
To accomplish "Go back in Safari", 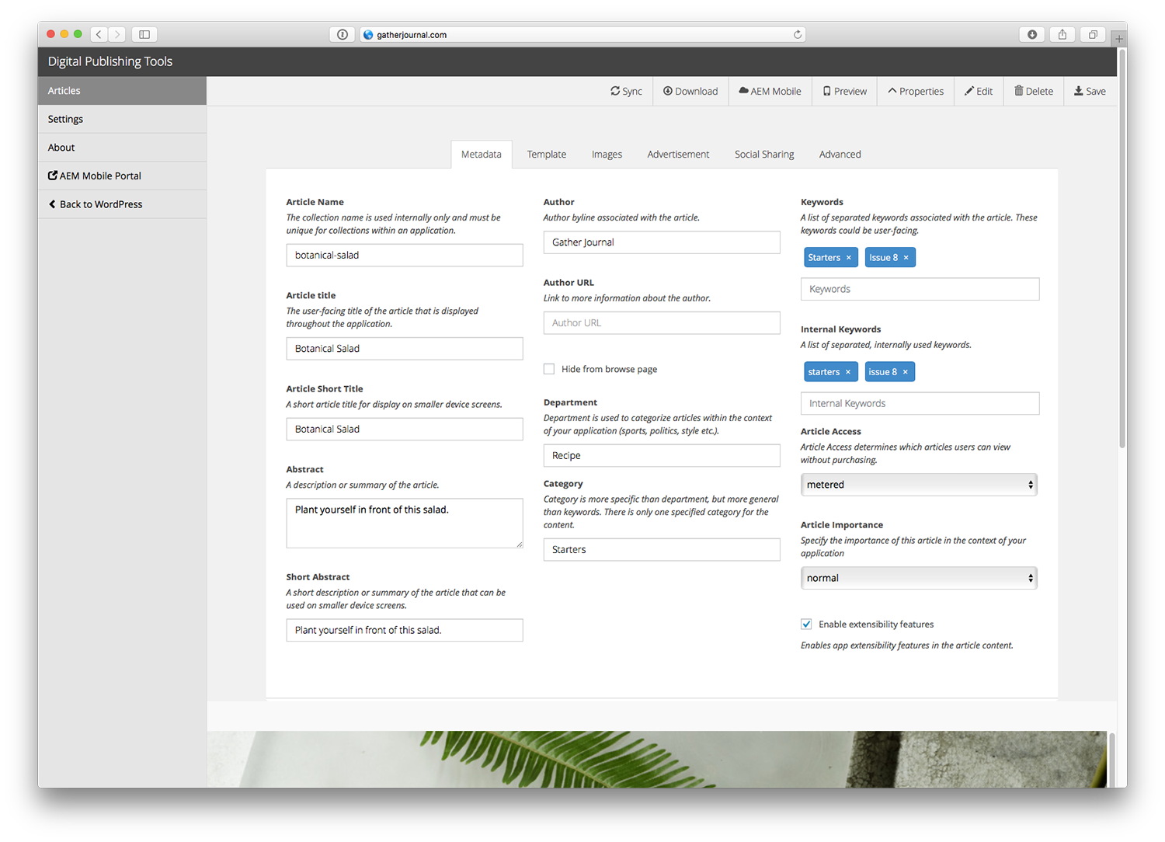I will 99,34.
